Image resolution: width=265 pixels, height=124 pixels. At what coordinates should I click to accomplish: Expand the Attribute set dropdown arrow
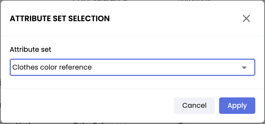click(244, 67)
